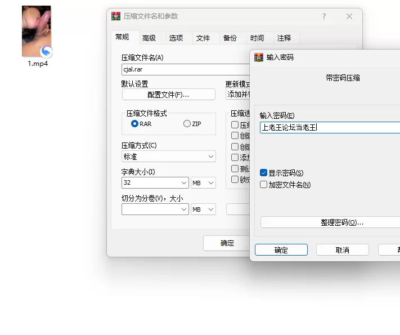Close the archive name and parameters dialog
Image resolution: width=400 pixels, height=335 pixels.
(x=349, y=16)
